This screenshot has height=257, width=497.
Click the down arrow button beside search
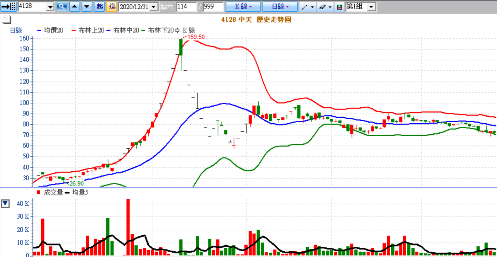(x=87, y=6)
